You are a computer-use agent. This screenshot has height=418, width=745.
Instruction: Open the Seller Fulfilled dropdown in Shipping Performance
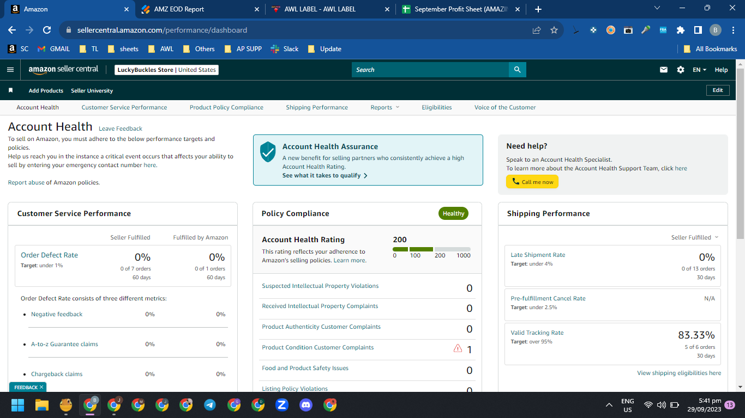695,237
